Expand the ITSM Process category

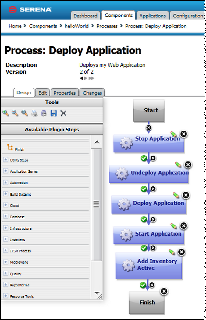click(6, 250)
